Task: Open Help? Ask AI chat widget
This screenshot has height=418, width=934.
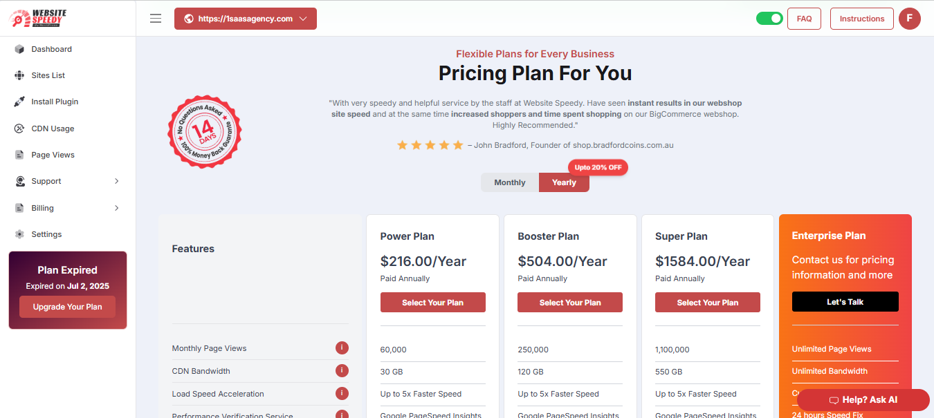Action: (863, 400)
